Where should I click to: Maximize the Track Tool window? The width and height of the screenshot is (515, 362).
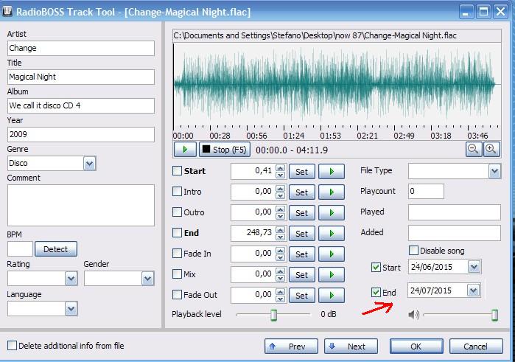483,12
